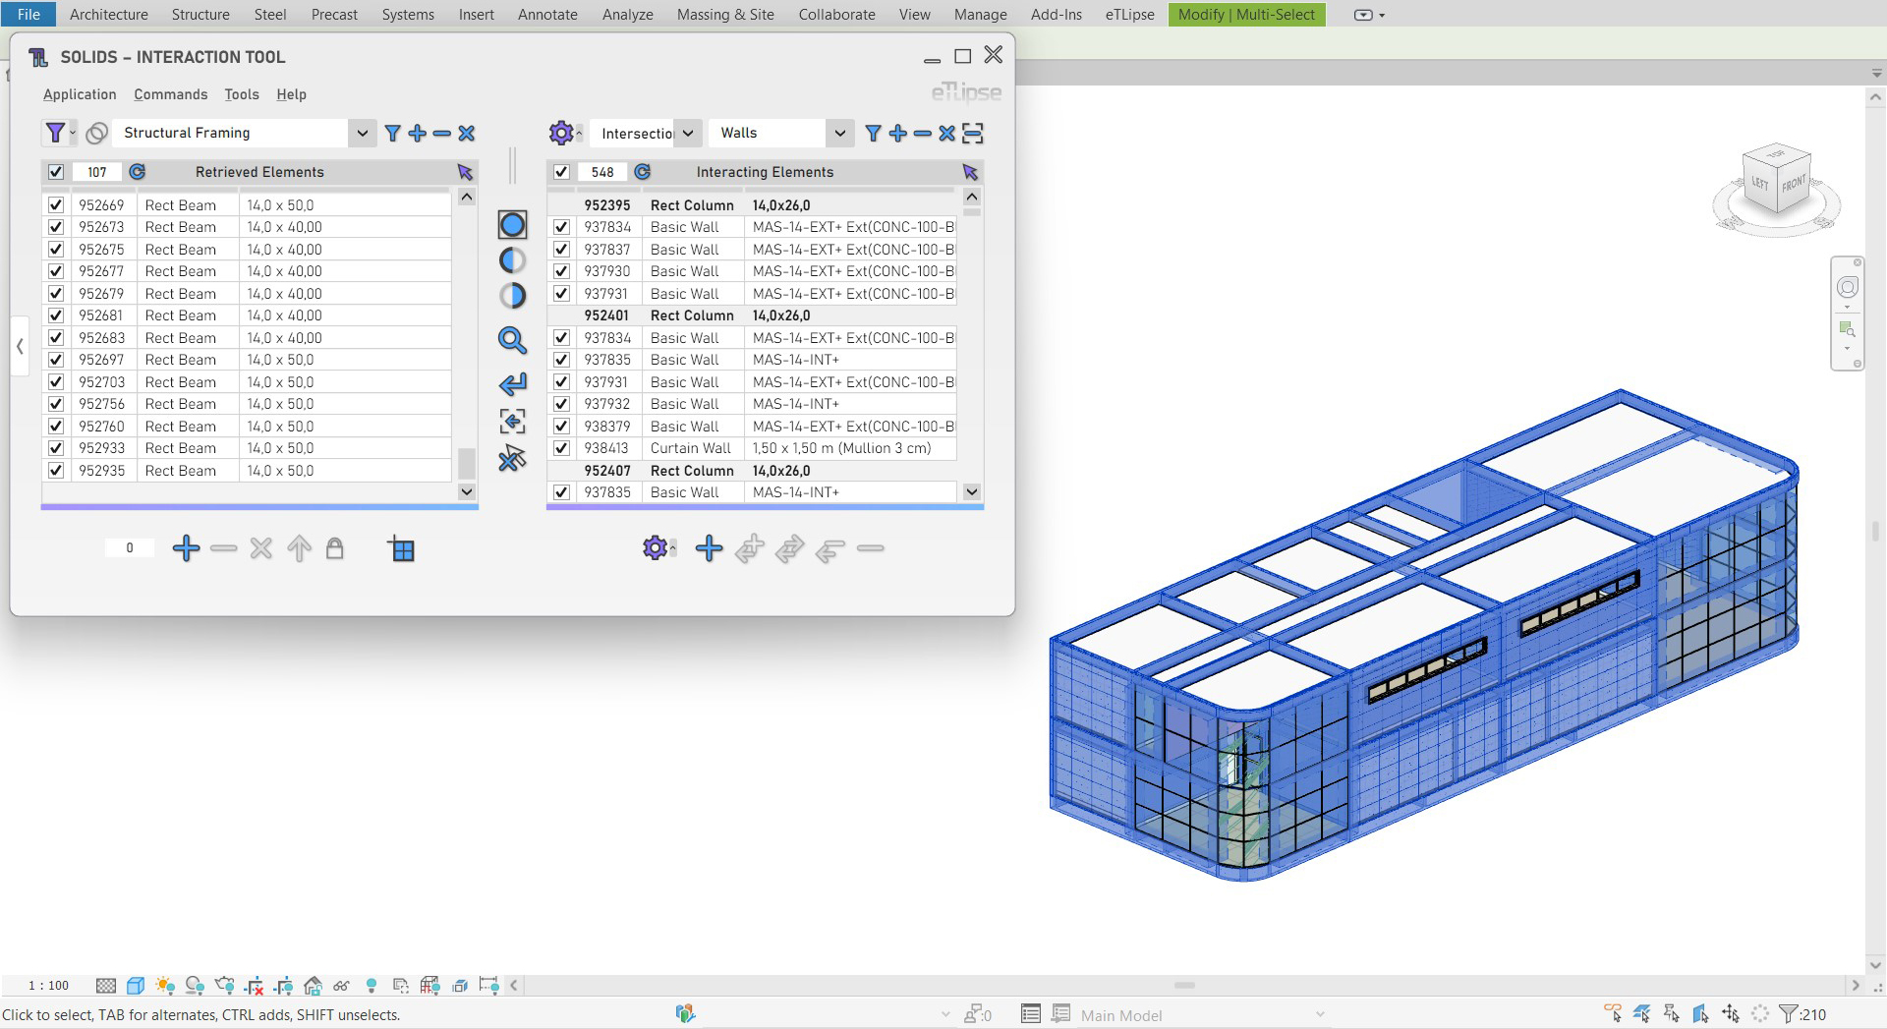The image size is (1887, 1029).
Task: Click the 1 : 100 view scale
Action: coord(49,986)
